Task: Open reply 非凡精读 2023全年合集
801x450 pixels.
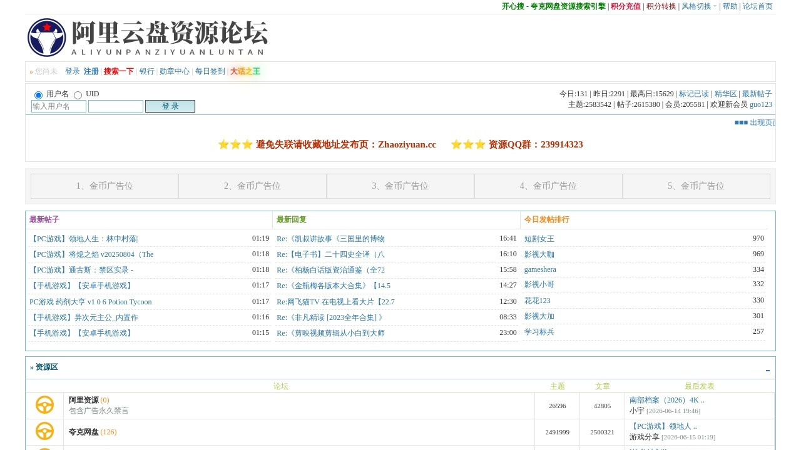Action: coord(330,317)
